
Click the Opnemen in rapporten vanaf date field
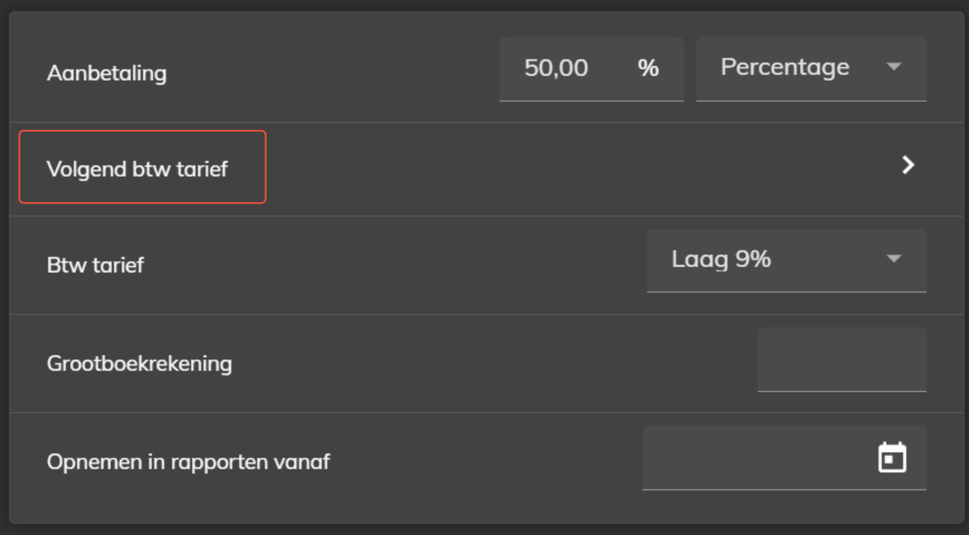tap(784, 458)
